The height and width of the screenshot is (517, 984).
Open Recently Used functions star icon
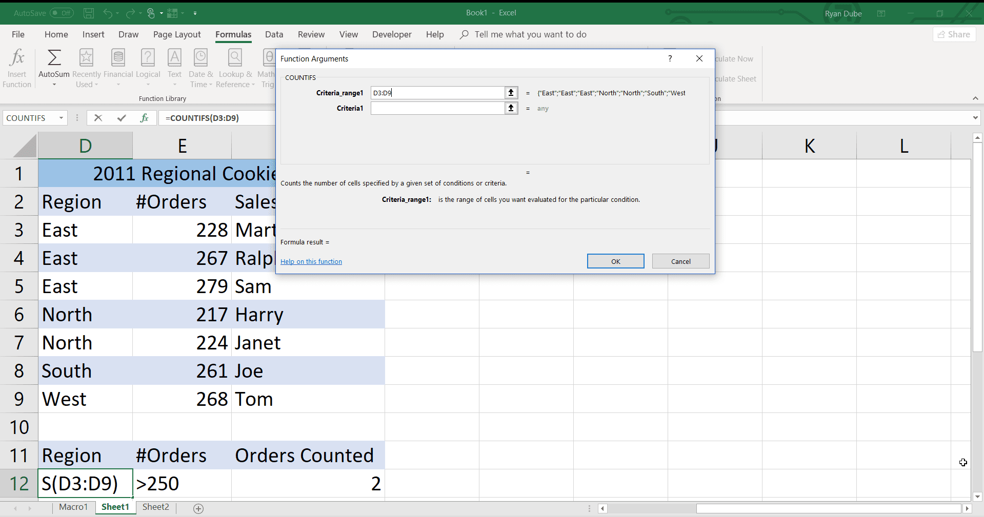pos(86,57)
